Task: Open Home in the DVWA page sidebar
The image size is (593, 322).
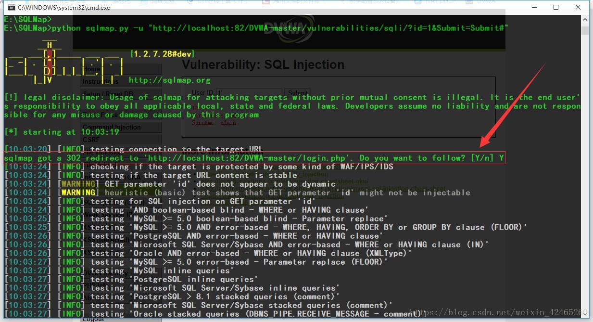Action: pyautogui.click(x=120, y=69)
